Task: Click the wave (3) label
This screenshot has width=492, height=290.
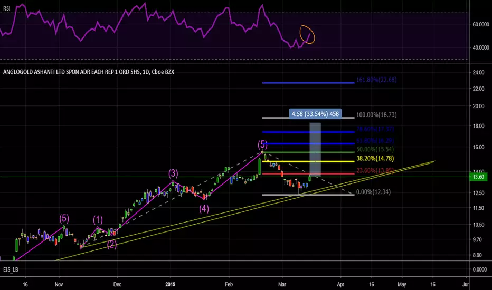Action: [x=173, y=173]
